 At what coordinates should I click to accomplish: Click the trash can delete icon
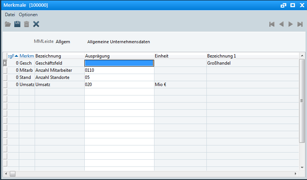pos(26,24)
